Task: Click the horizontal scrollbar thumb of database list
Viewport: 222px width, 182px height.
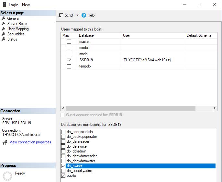Action: (131, 108)
